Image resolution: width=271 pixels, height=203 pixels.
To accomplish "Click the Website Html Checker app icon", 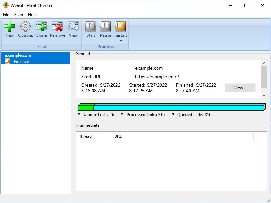I will click(x=6, y=5).
